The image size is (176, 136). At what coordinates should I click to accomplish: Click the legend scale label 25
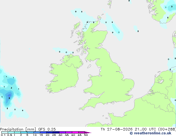click(54, 135)
